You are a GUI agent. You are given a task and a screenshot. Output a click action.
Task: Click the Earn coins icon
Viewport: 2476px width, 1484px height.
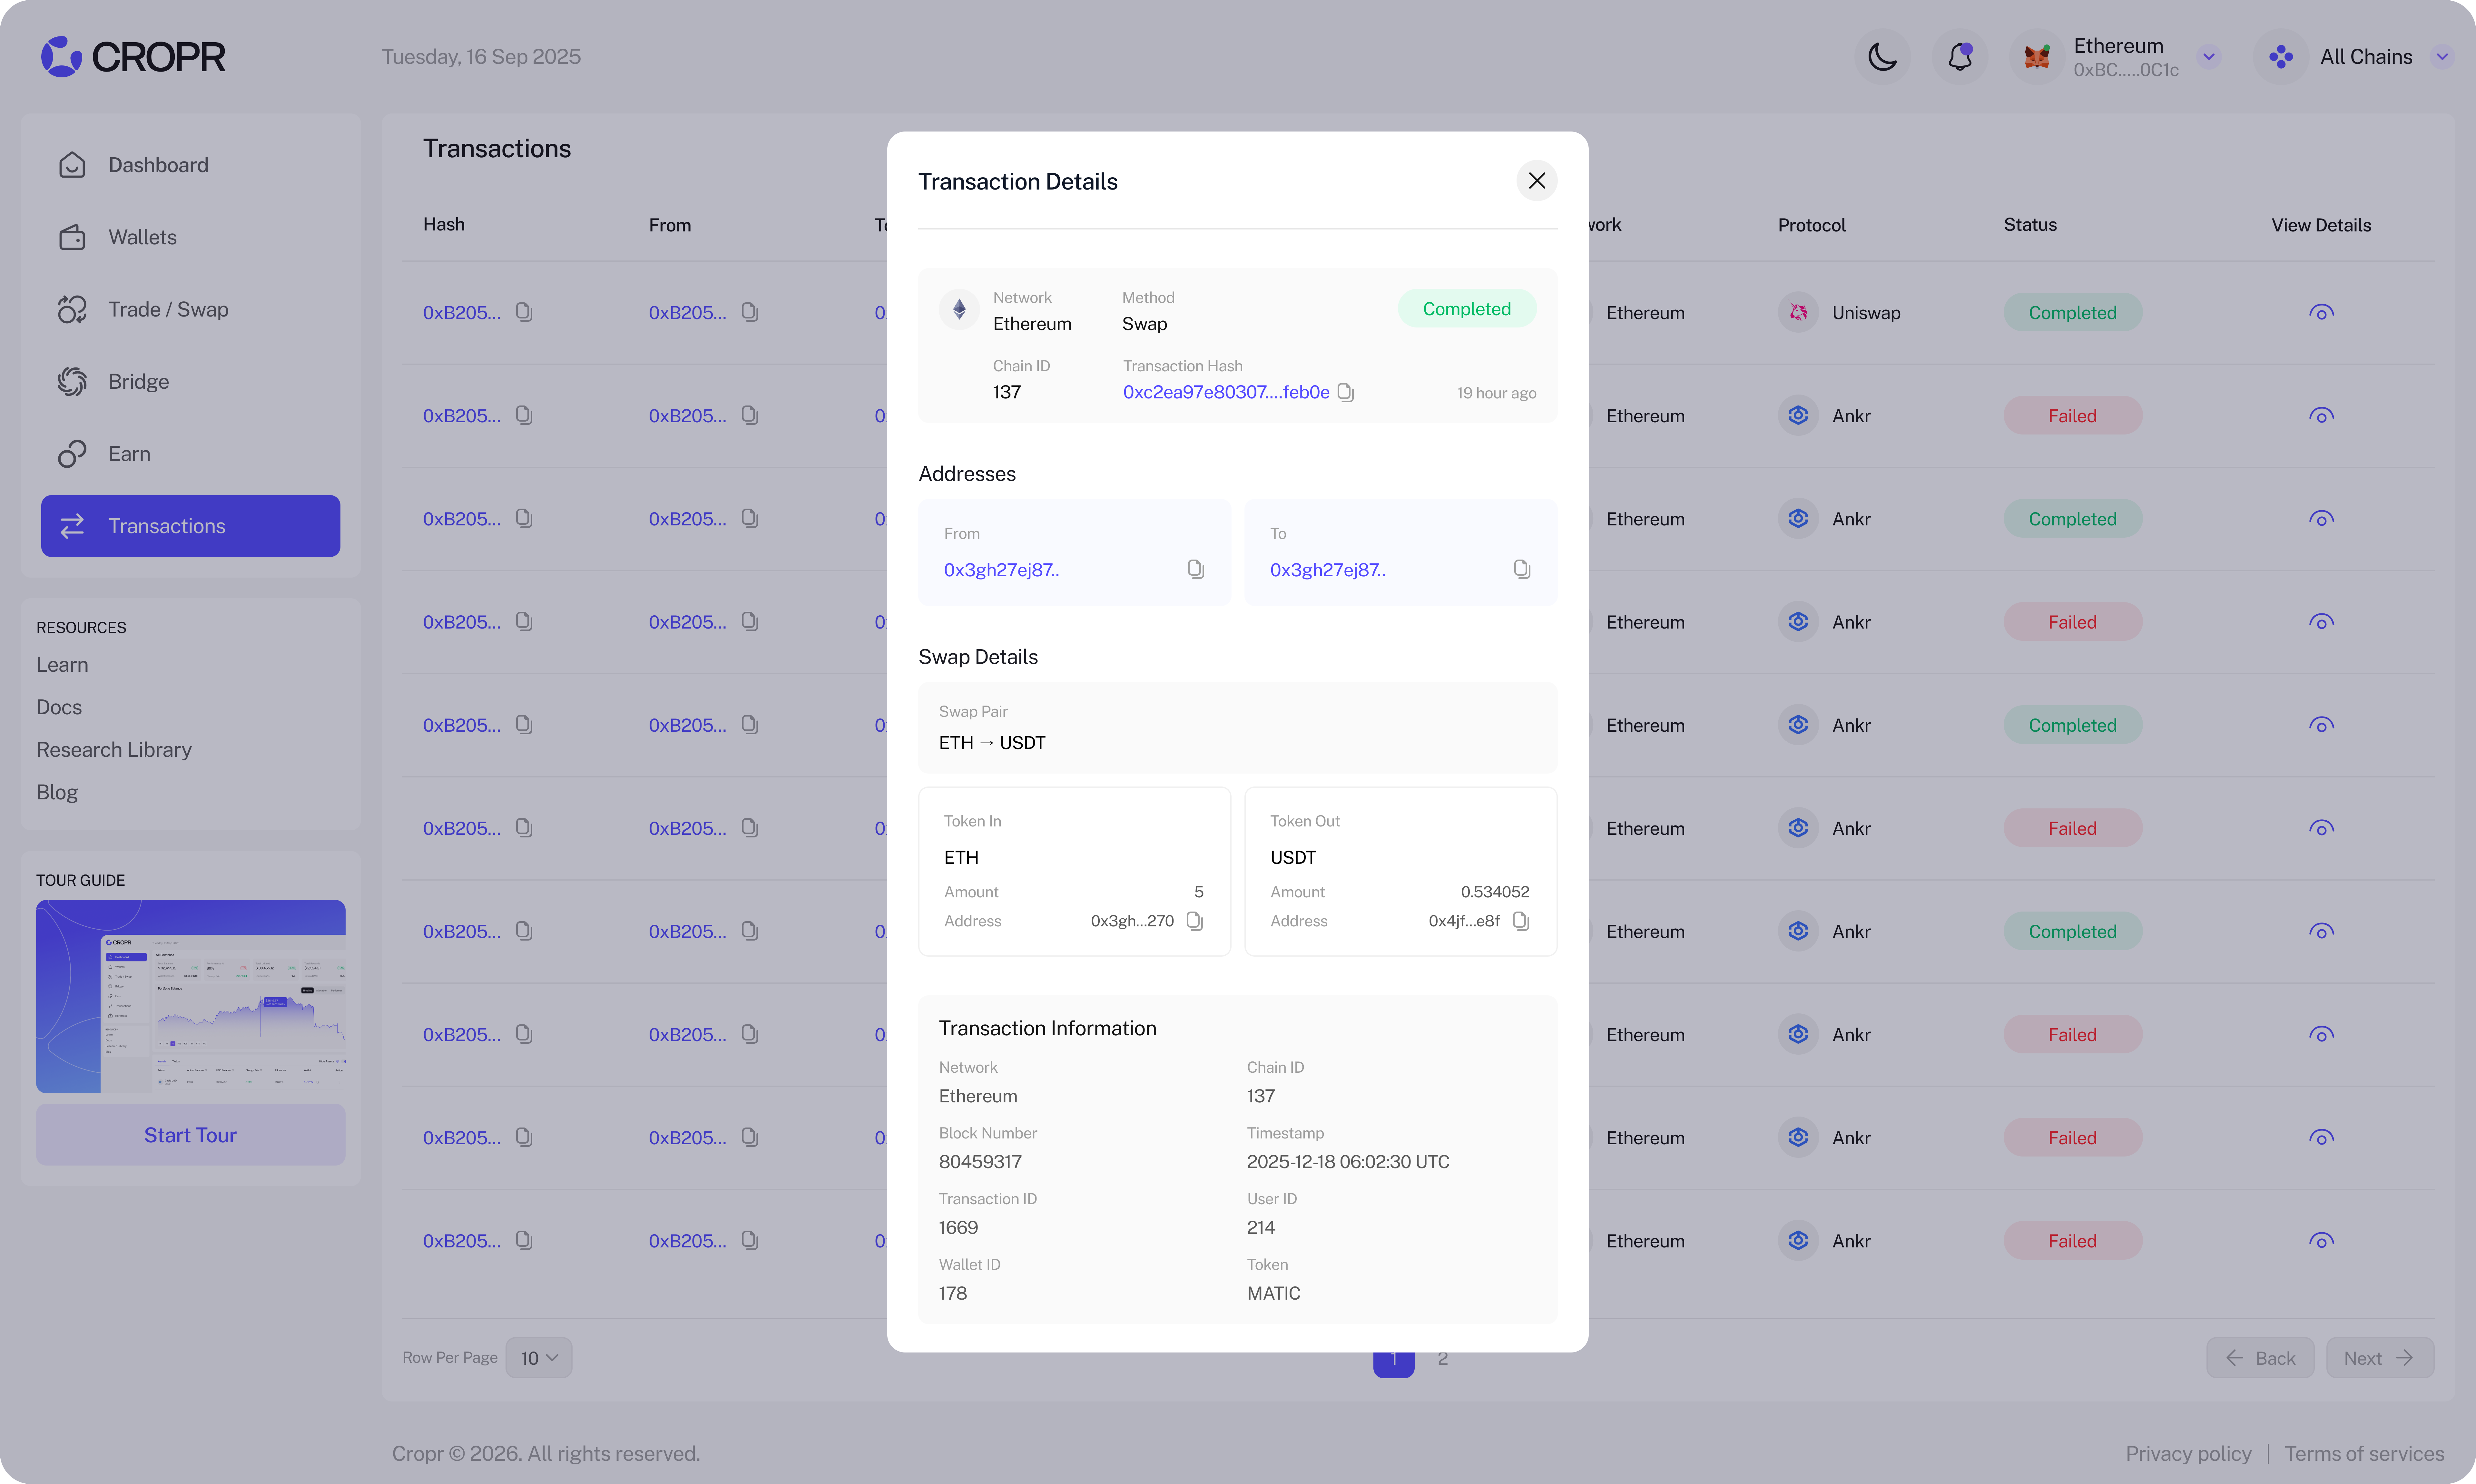[x=72, y=454]
